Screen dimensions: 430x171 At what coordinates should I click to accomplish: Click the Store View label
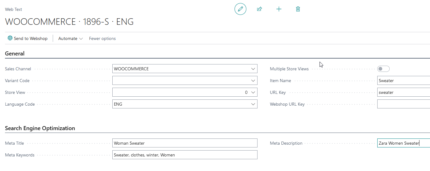(15, 92)
